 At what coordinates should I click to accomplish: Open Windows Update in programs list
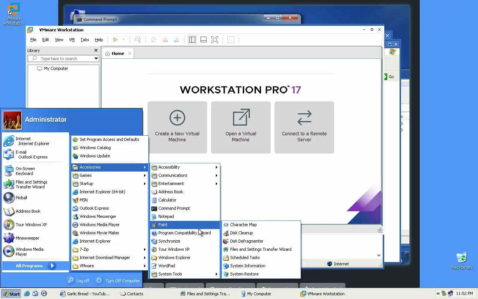click(x=109, y=156)
